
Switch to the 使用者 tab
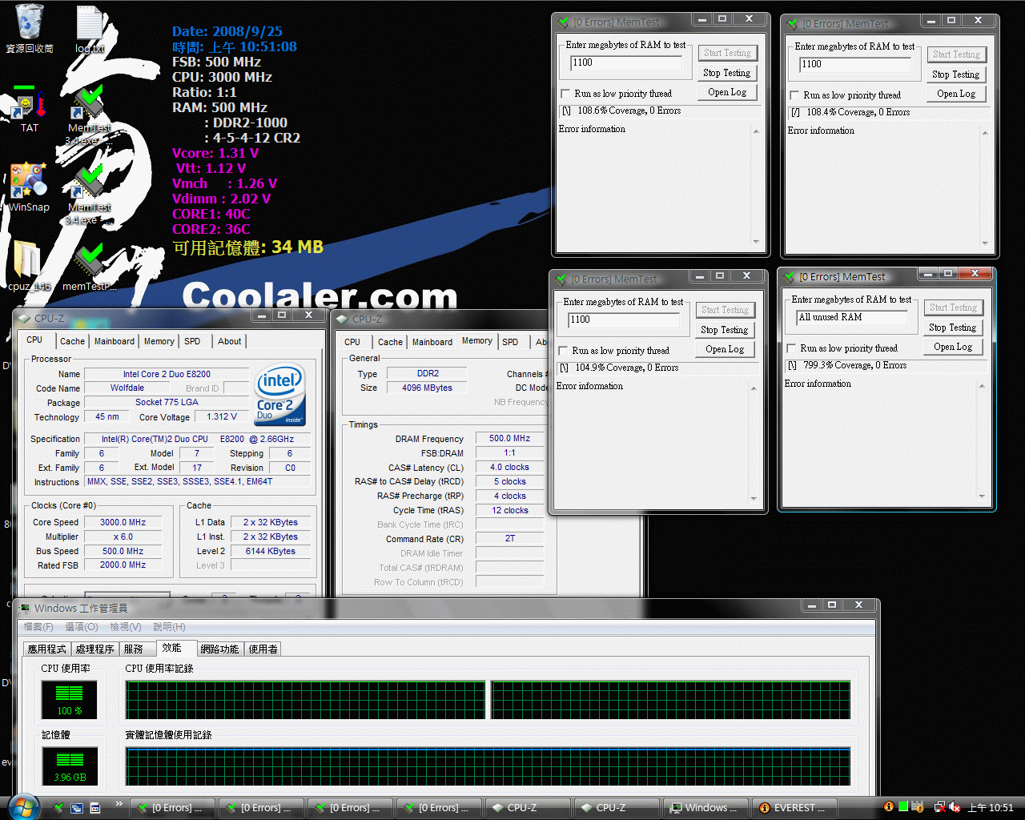coord(263,649)
